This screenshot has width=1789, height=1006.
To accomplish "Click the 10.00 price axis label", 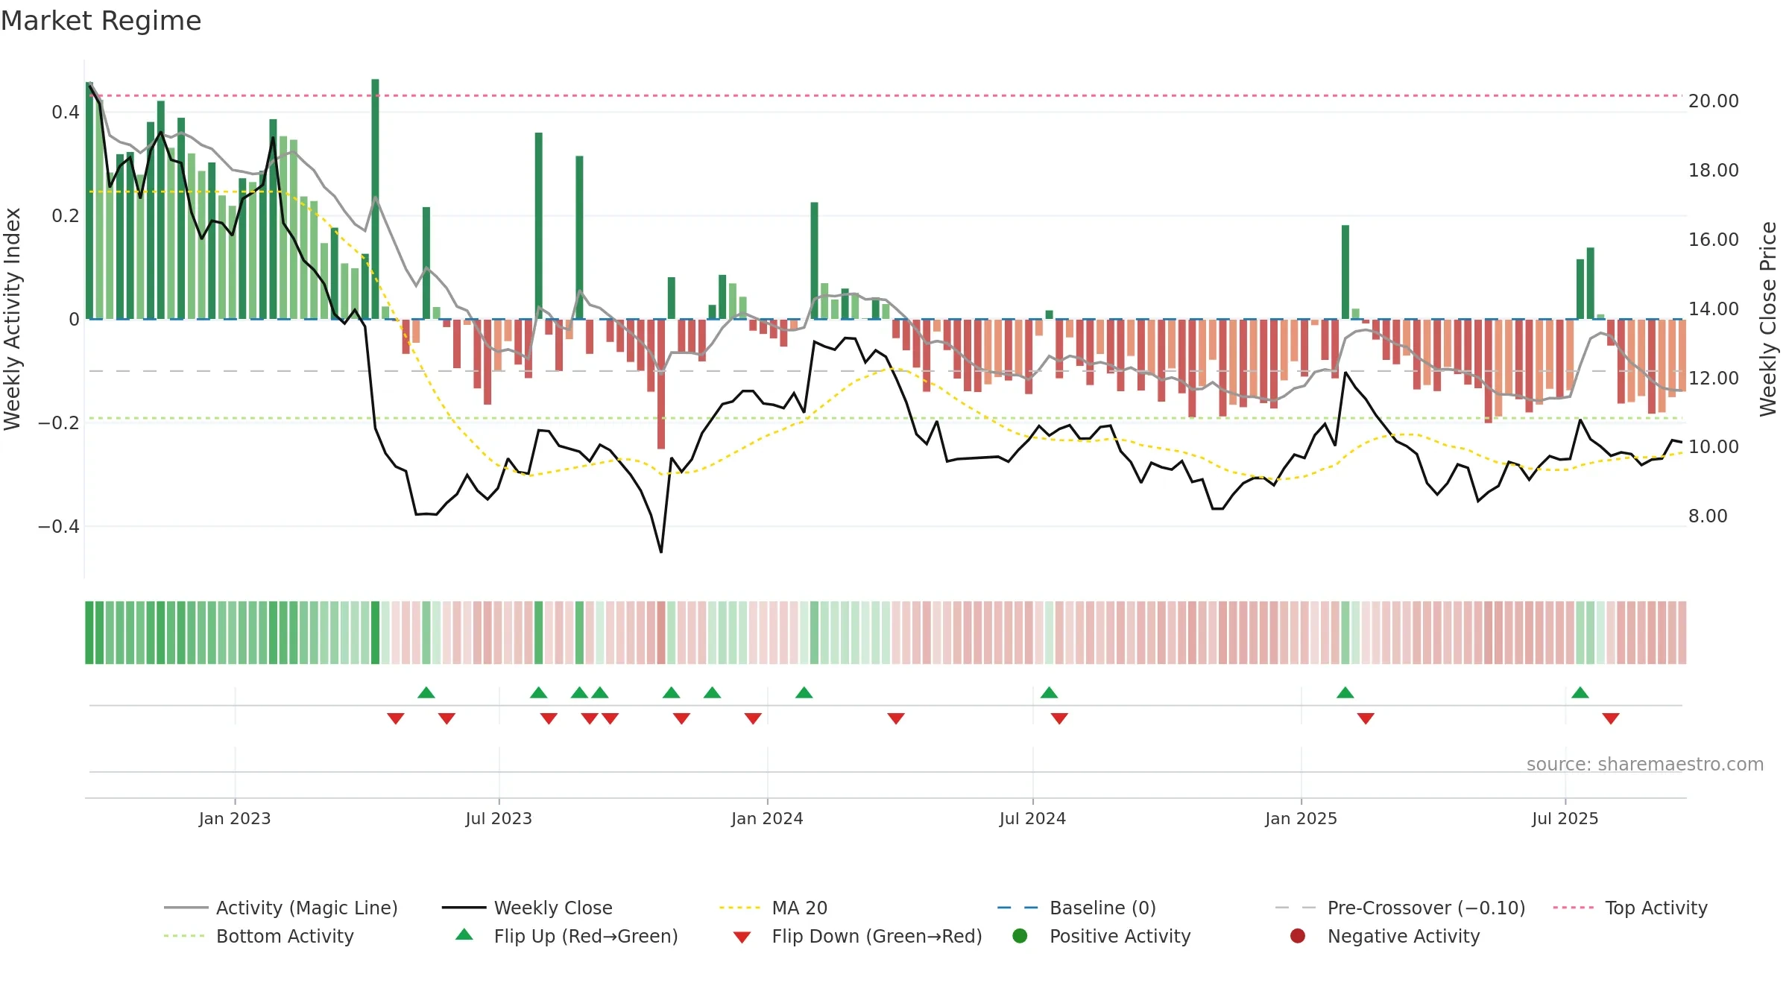I will pos(1714,447).
